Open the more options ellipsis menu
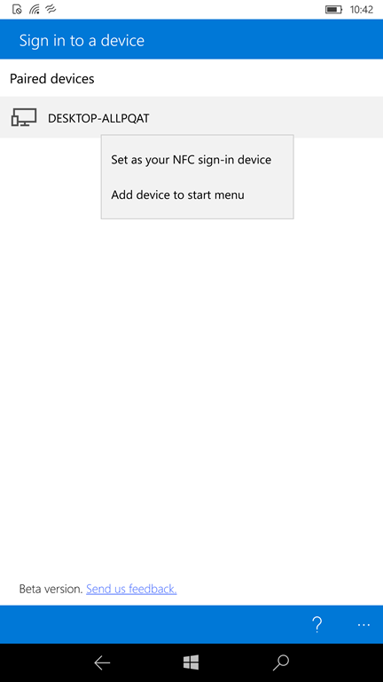 363,625
